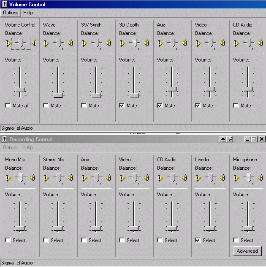Open Advanced microphone settings

pos(247,251)
